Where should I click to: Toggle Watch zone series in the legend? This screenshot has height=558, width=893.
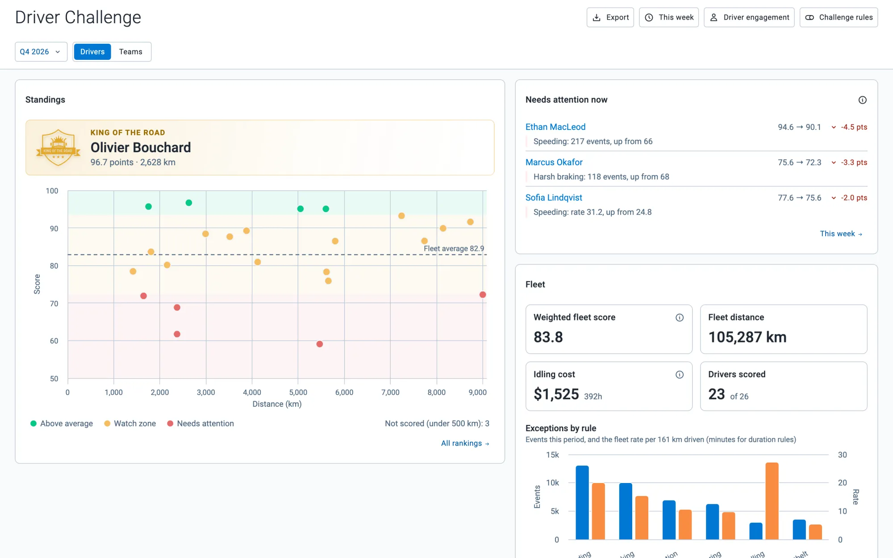(130, 424)
